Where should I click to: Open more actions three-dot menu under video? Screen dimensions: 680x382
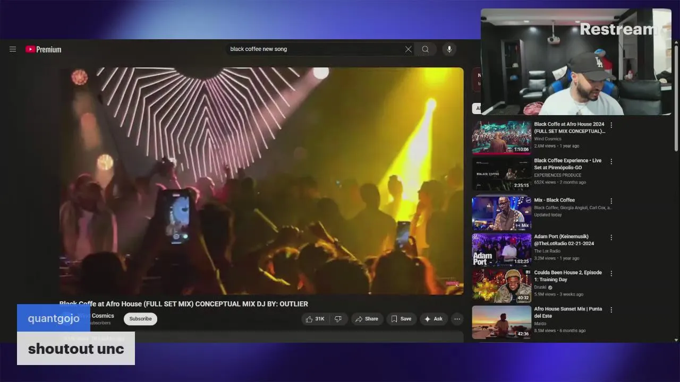[x=457, y=319]
